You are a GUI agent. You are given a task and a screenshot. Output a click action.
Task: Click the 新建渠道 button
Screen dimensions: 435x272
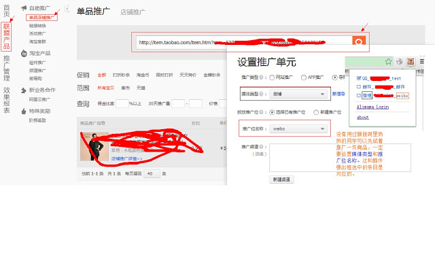click(x=281, y=180)
